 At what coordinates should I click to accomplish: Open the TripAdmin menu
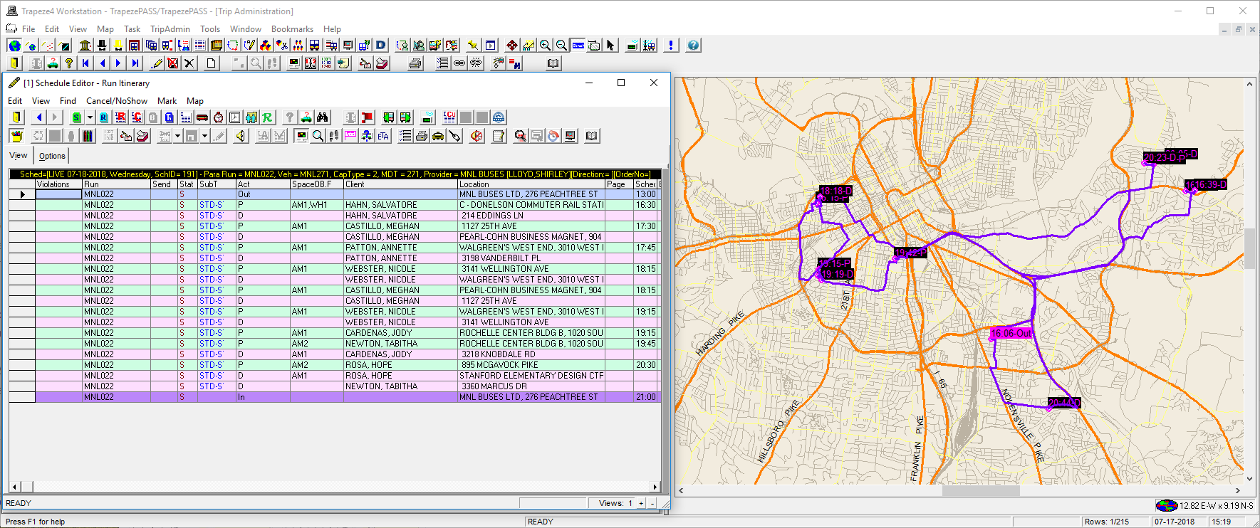tap(170, 29)
